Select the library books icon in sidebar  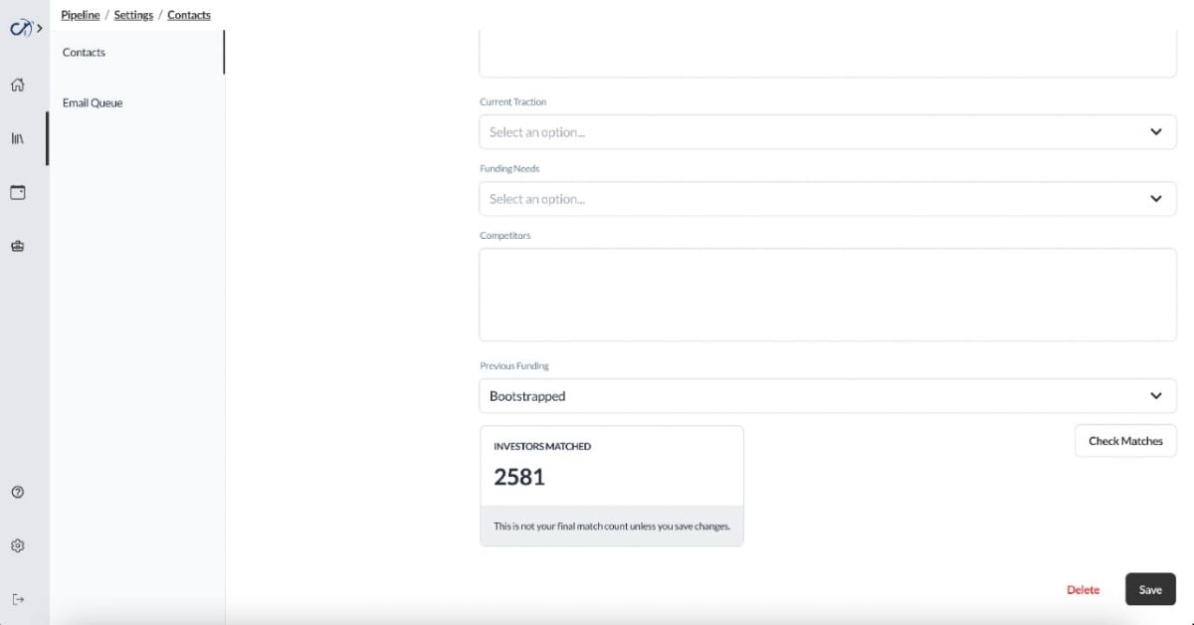tap(17, 138)
